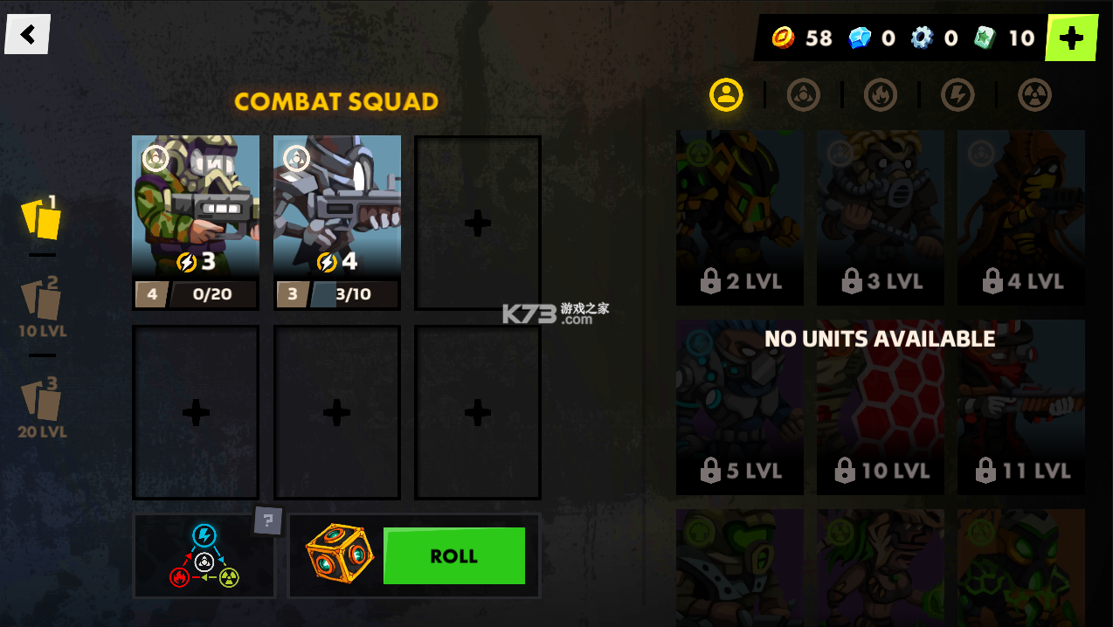Open element help question mark
This screenshot has height=627, width=1113.
pos(268,520)
